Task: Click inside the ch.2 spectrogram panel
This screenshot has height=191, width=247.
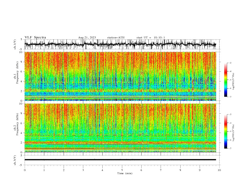Action: tap(120, 128)
